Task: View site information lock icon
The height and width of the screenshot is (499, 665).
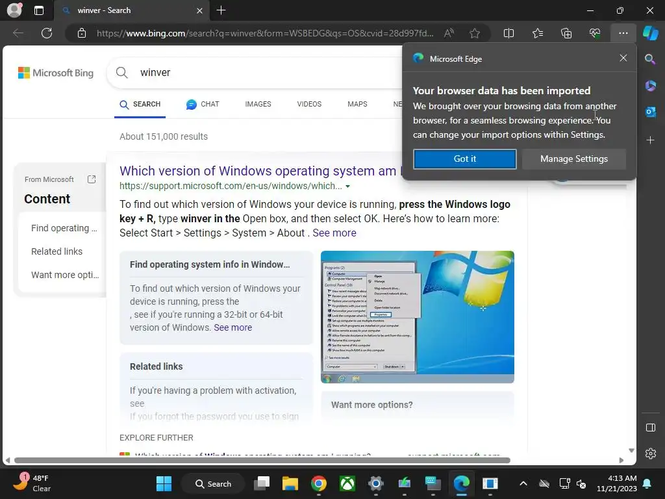Action: 82,33
